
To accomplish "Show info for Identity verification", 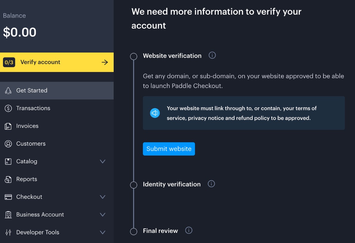I will pyautogui.click(x=211, y=184).
